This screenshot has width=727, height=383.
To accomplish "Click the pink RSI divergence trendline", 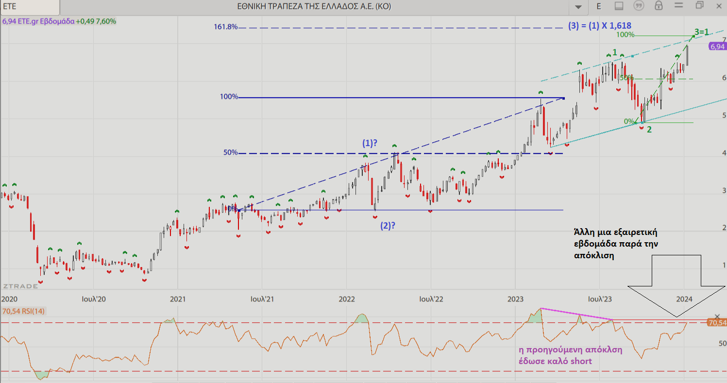I will coord(576,314).
